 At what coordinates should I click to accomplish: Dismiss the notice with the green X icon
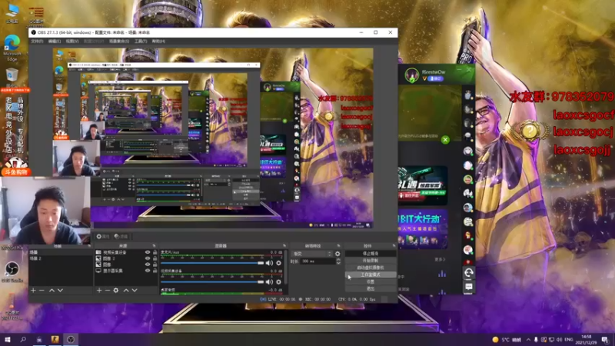click(x=445, y=140)
